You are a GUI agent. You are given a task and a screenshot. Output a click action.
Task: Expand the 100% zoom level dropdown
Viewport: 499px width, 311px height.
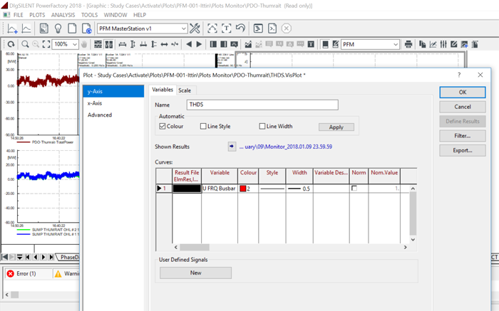[74, 44]
